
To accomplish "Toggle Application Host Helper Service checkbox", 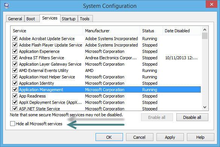I will tap(15, 76).
